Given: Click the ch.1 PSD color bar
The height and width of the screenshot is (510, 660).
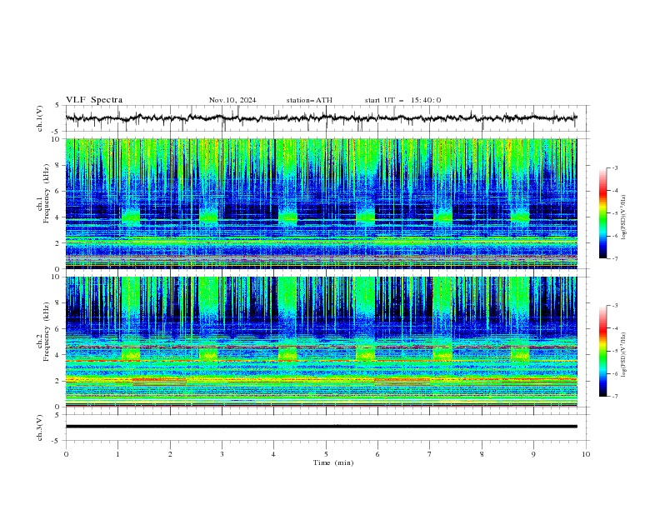Looking at the screenshot, I should pyautogui.click(x=602, y=213).
